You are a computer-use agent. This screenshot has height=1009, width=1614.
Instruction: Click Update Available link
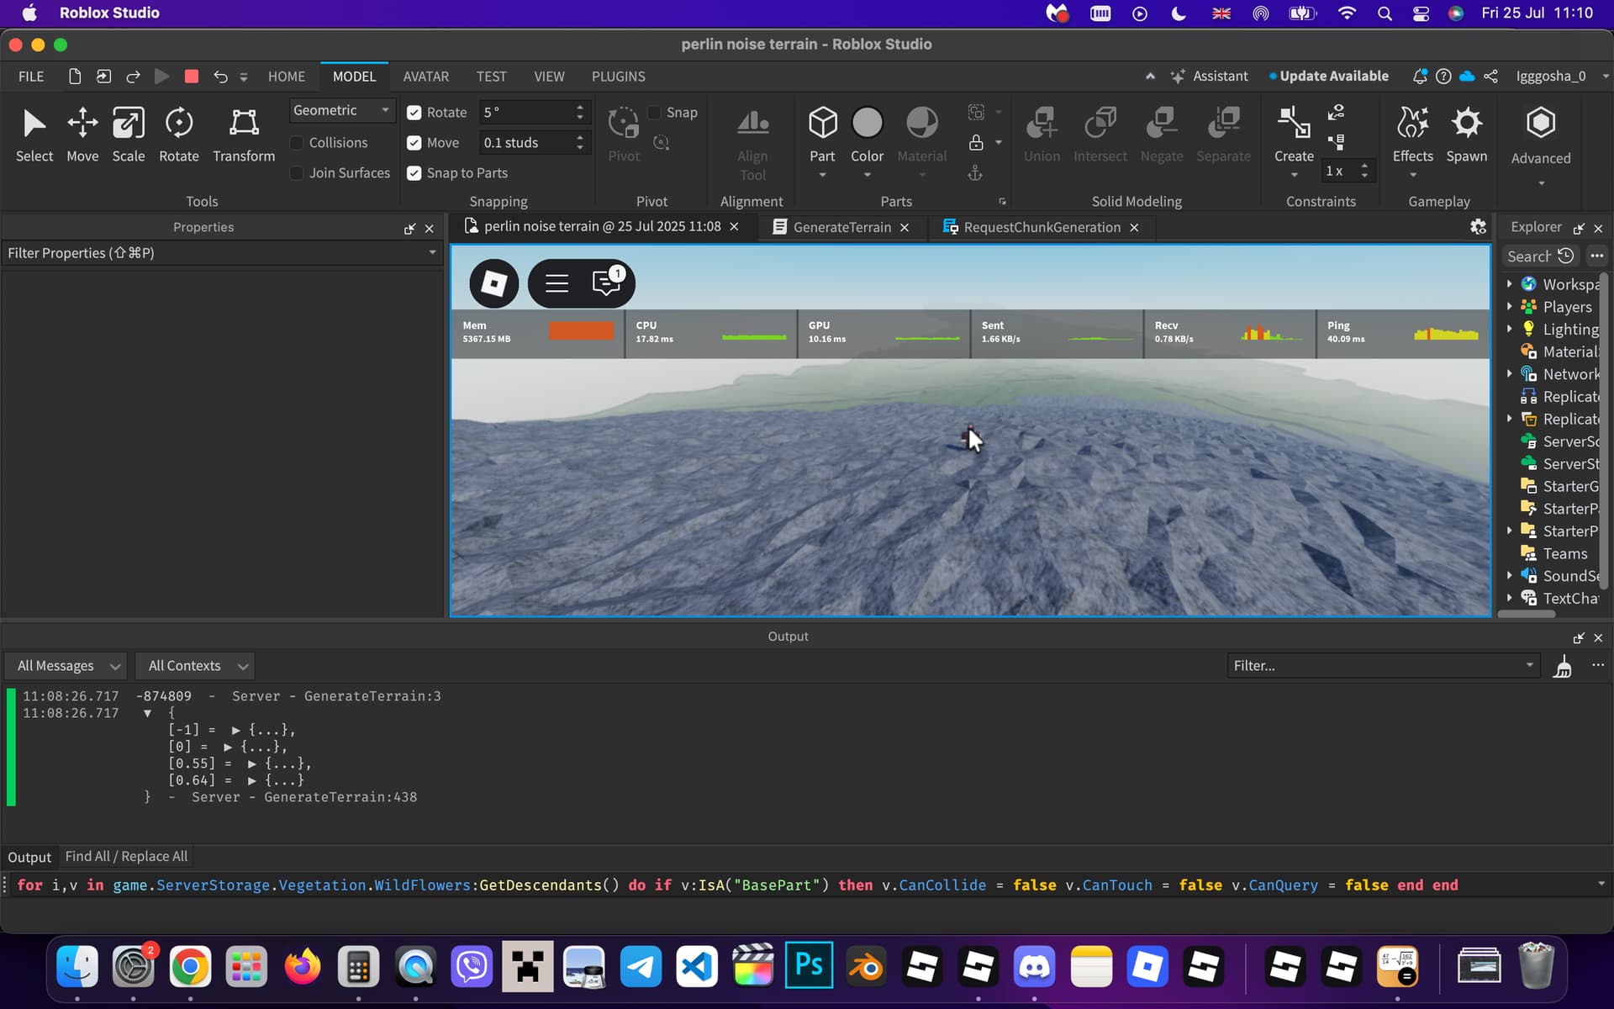pos(1329,76)
